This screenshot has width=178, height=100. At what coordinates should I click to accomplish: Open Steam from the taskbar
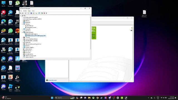coord(102,98)
